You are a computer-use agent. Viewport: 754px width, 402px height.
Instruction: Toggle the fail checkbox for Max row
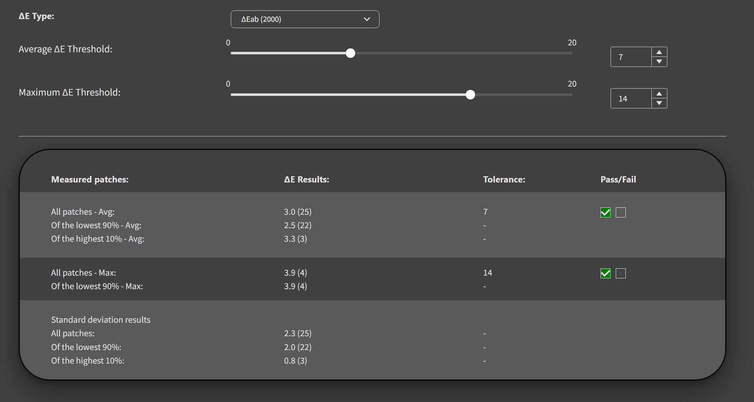coord(621,274)
